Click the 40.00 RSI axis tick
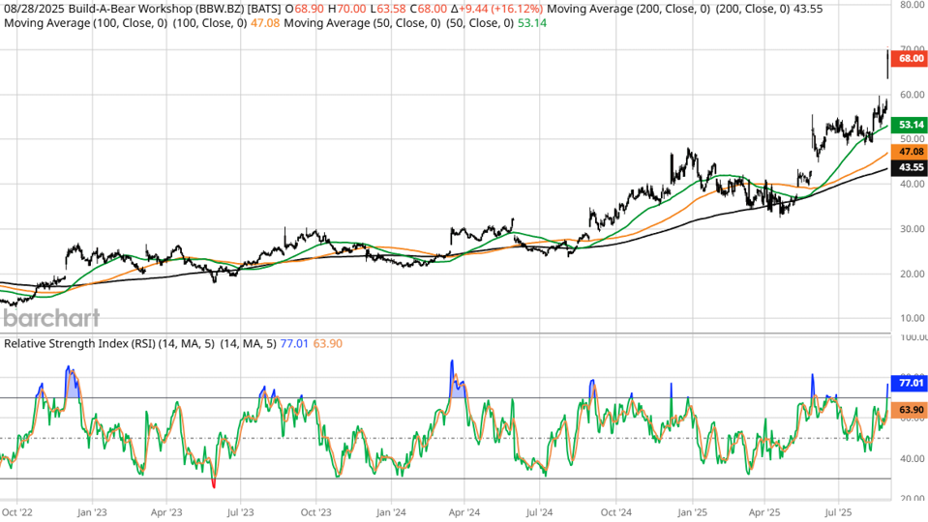928x522 pixels. [x=912, y=459]
